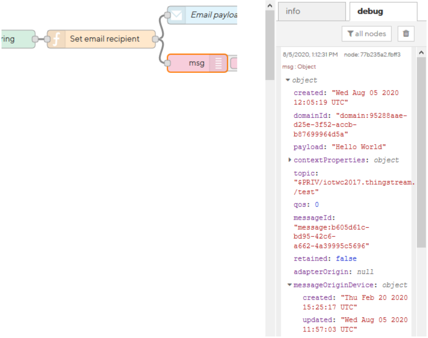Screen dimensions: 428x338
Task: Select the msg debug node
Action: tap(197, 63)
